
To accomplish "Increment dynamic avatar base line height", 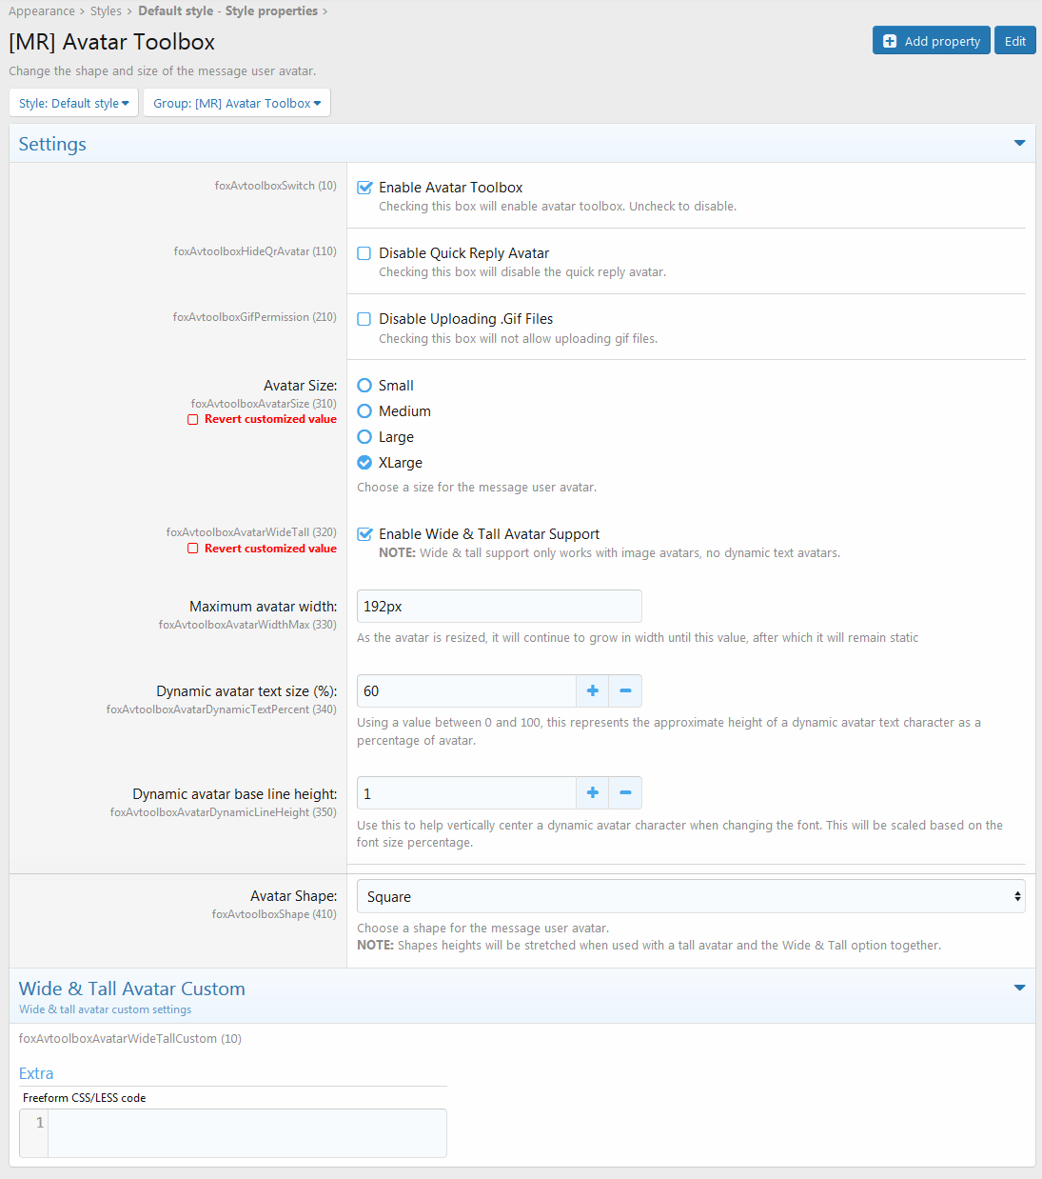I will [x=592, y=793].
